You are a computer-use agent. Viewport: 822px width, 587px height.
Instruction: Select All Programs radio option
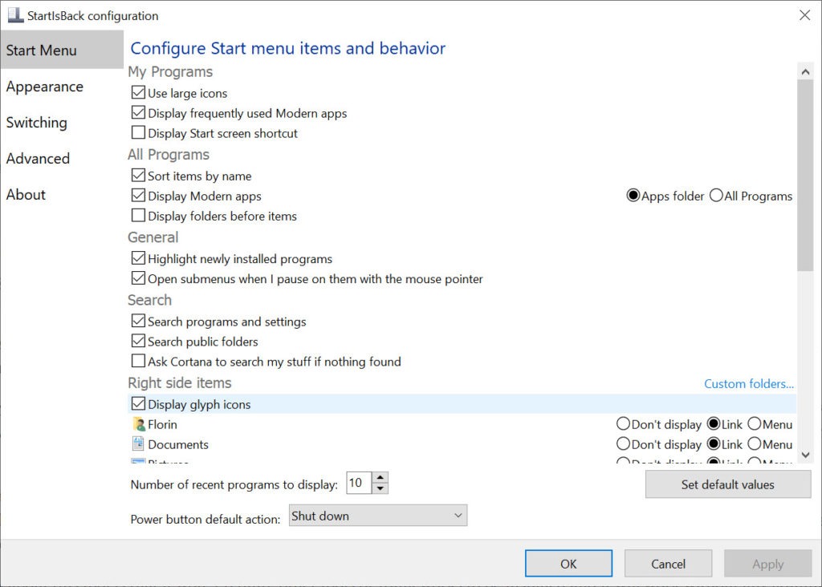point(716,196)
